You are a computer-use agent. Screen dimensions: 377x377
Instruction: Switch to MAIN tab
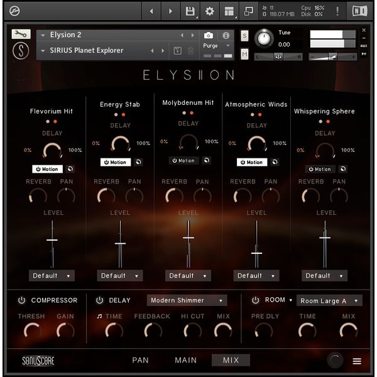click(185, 360)
